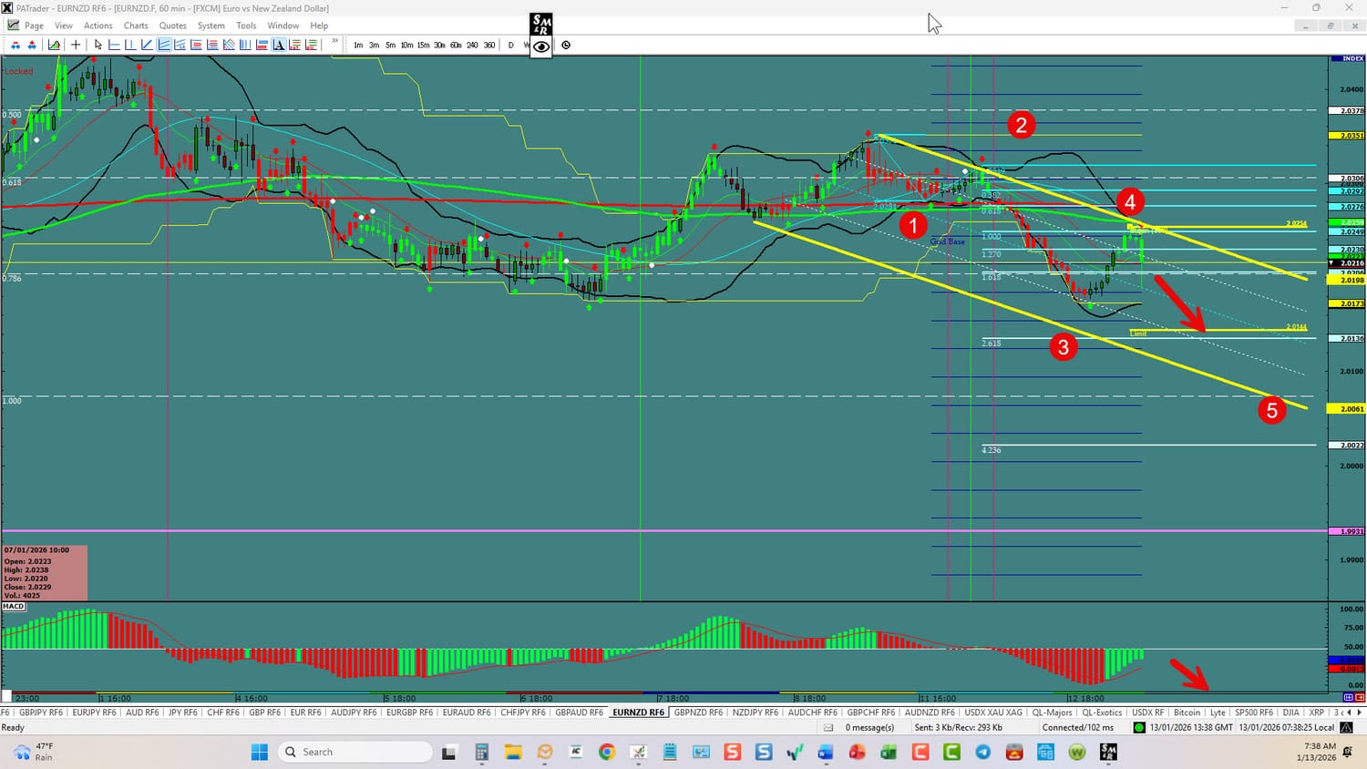The width and height of the screenshot is (1367, 769).
Task: Select the crosshair cursor tool
Action: pyautogui.click(x=76, y=45)
